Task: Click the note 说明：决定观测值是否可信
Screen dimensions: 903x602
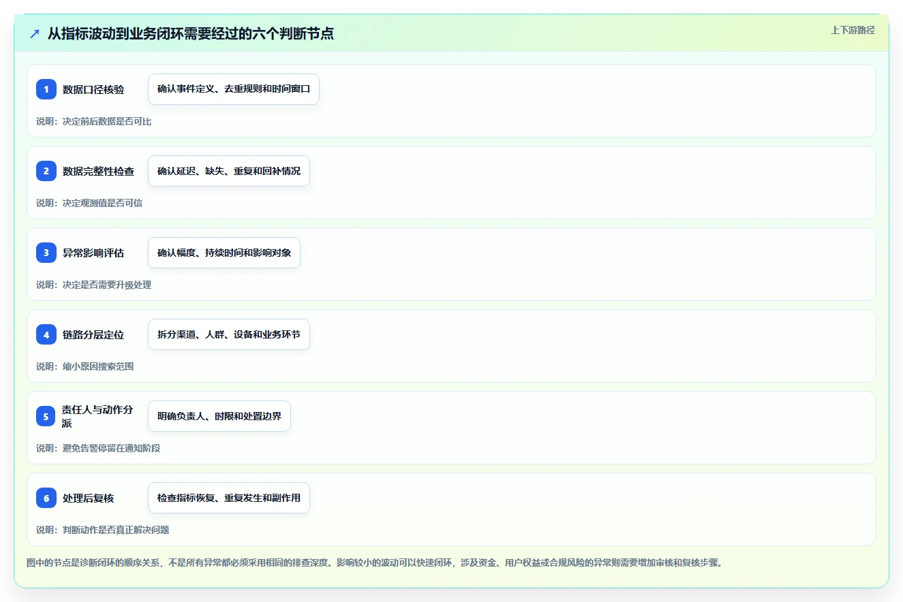Action: click(89, 203)
